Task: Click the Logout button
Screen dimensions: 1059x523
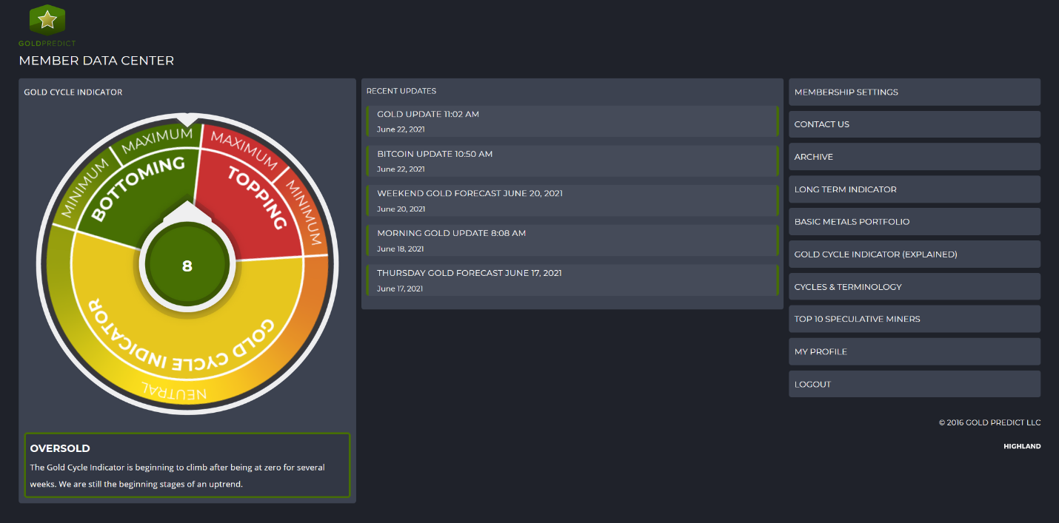Action: [x=812, y=385]
